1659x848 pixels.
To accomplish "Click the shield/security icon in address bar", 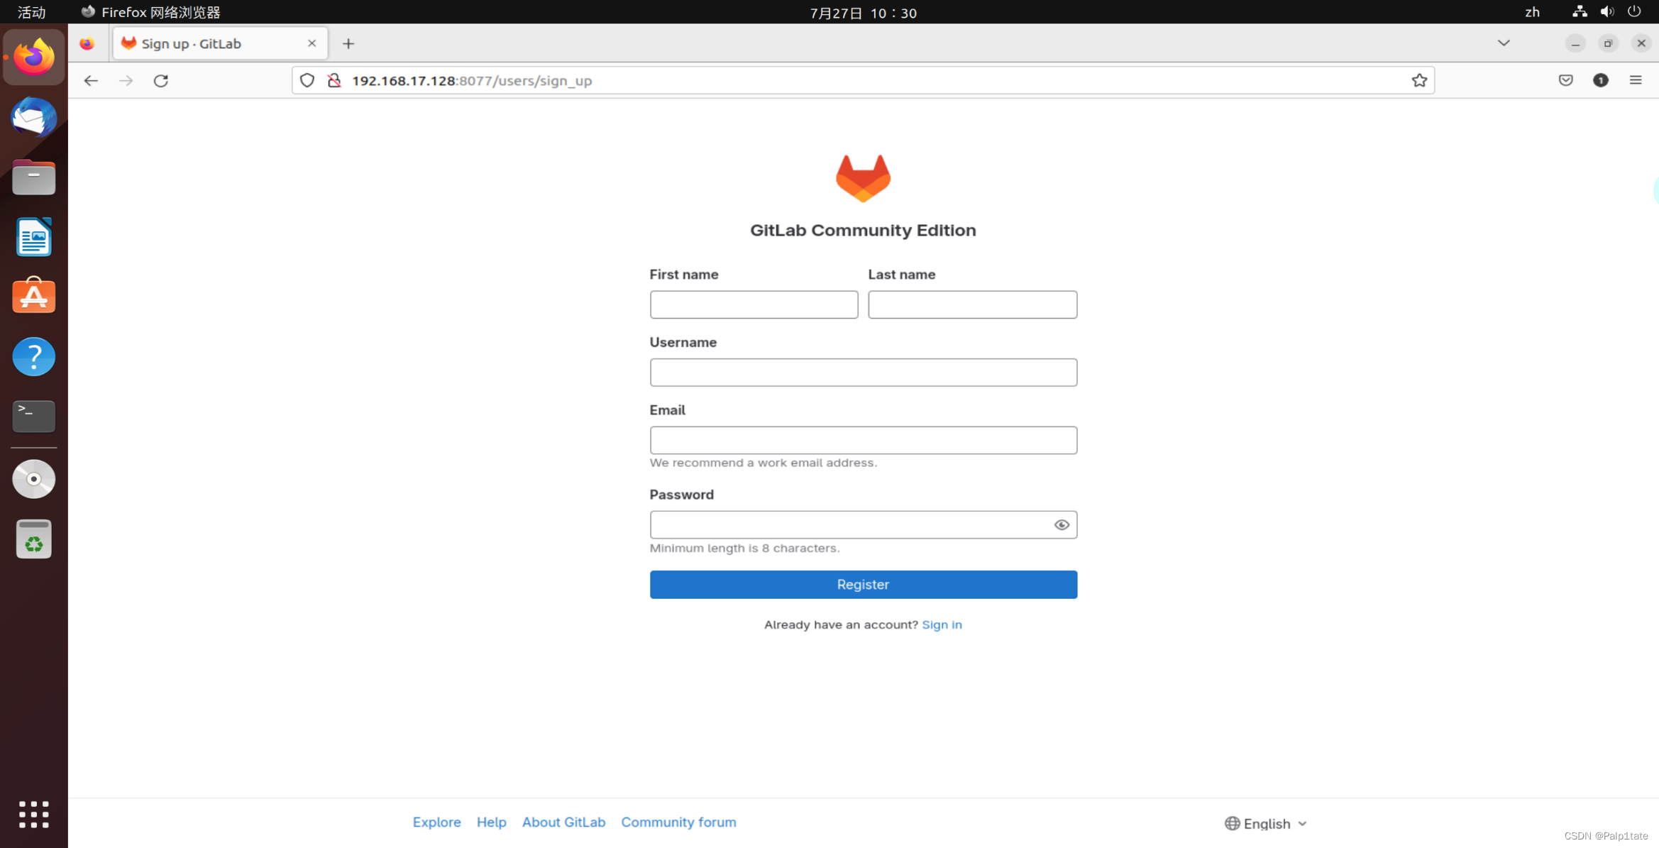I will 308,80.
